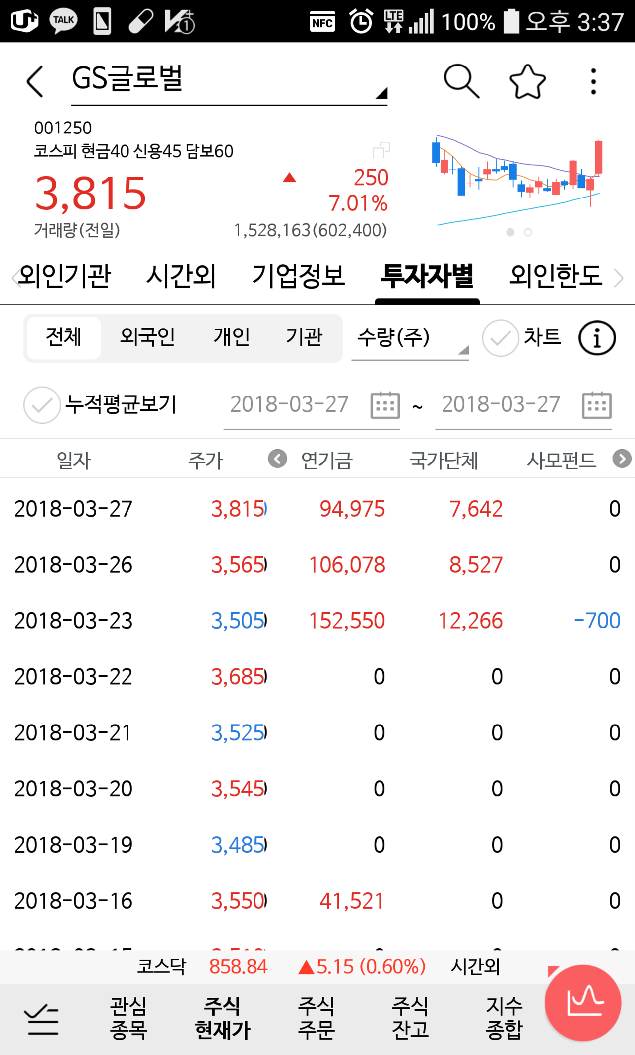The height and width of the screenshot is (1055, 635).
Task: Tap the 일자 column header
Action: (73, 461)
